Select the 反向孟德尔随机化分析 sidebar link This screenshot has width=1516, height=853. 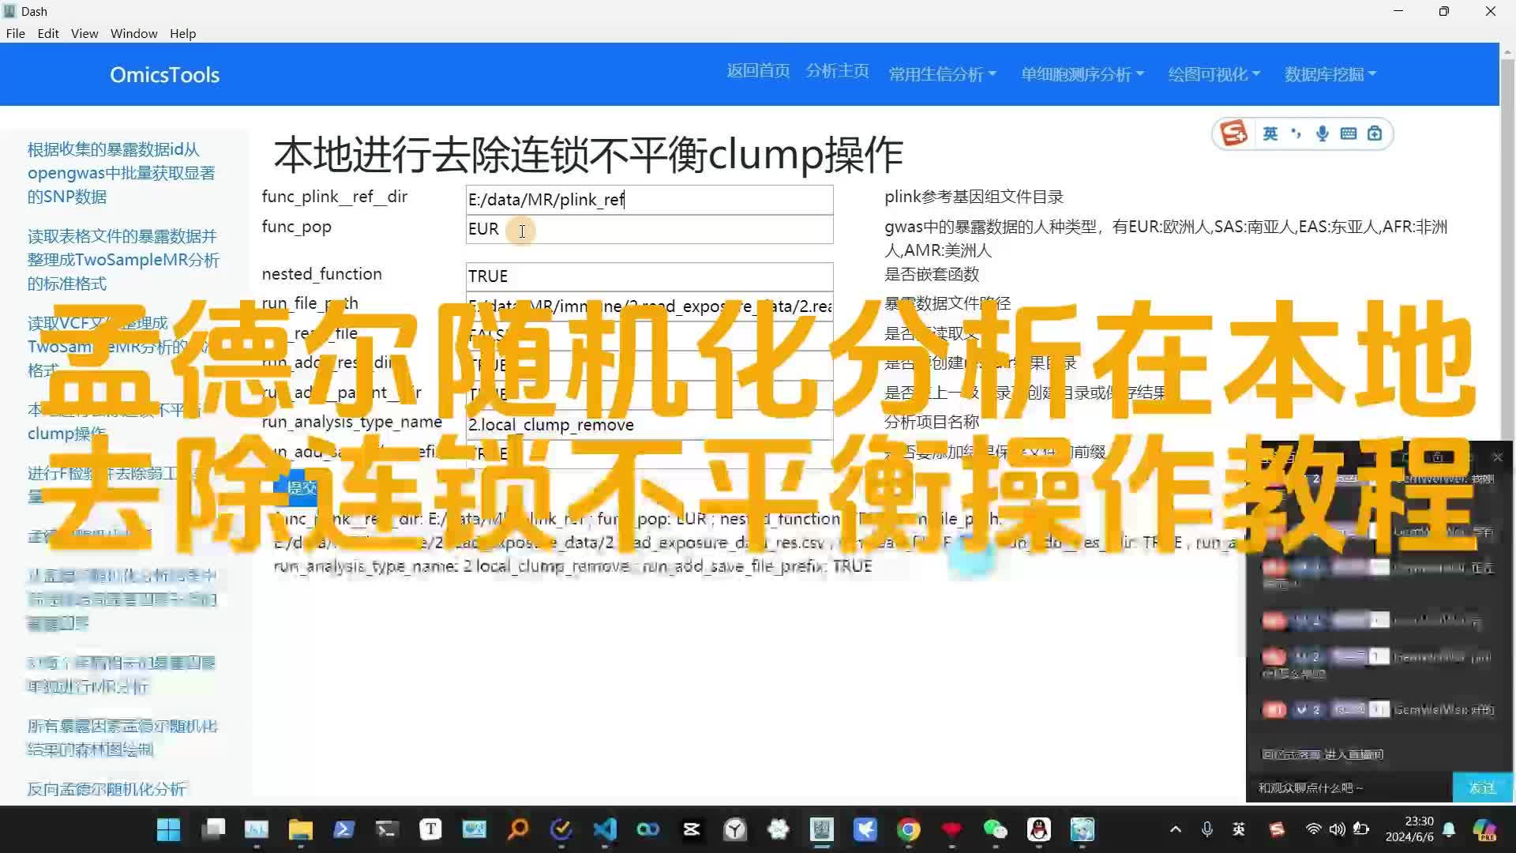107,789
